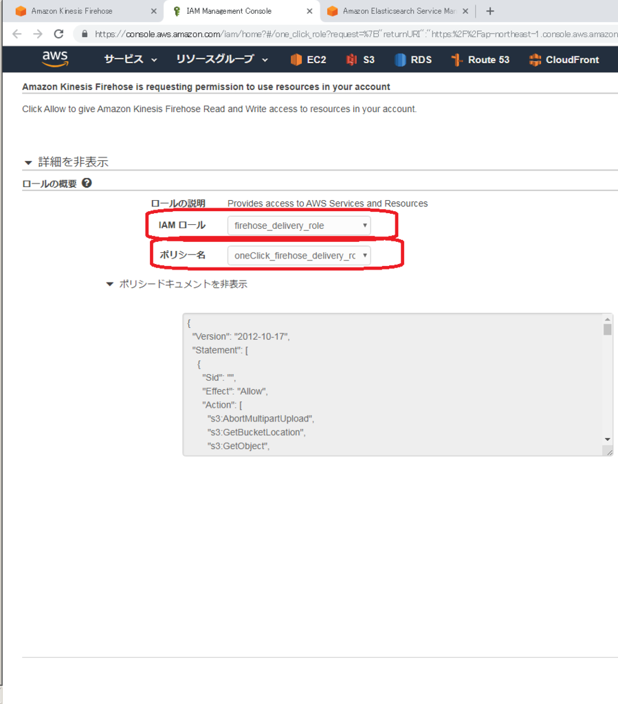
Task: Collapse ポリシードキュメントを非表示 section
Action: [x=177, y=284]
